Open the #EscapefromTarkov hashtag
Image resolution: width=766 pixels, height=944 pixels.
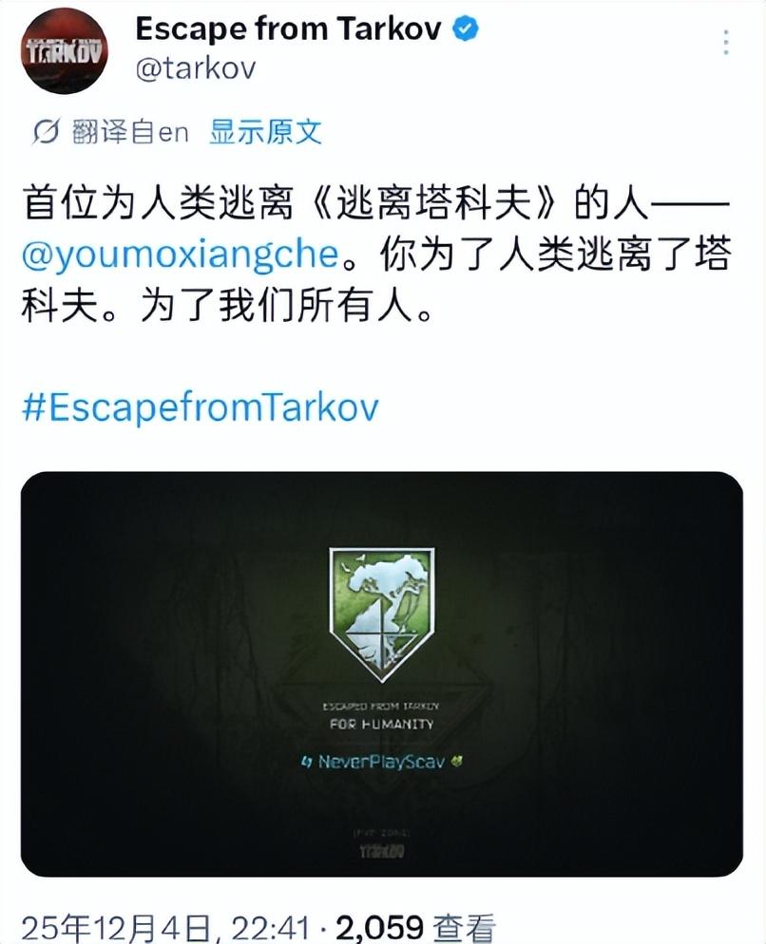coord(201,407)
